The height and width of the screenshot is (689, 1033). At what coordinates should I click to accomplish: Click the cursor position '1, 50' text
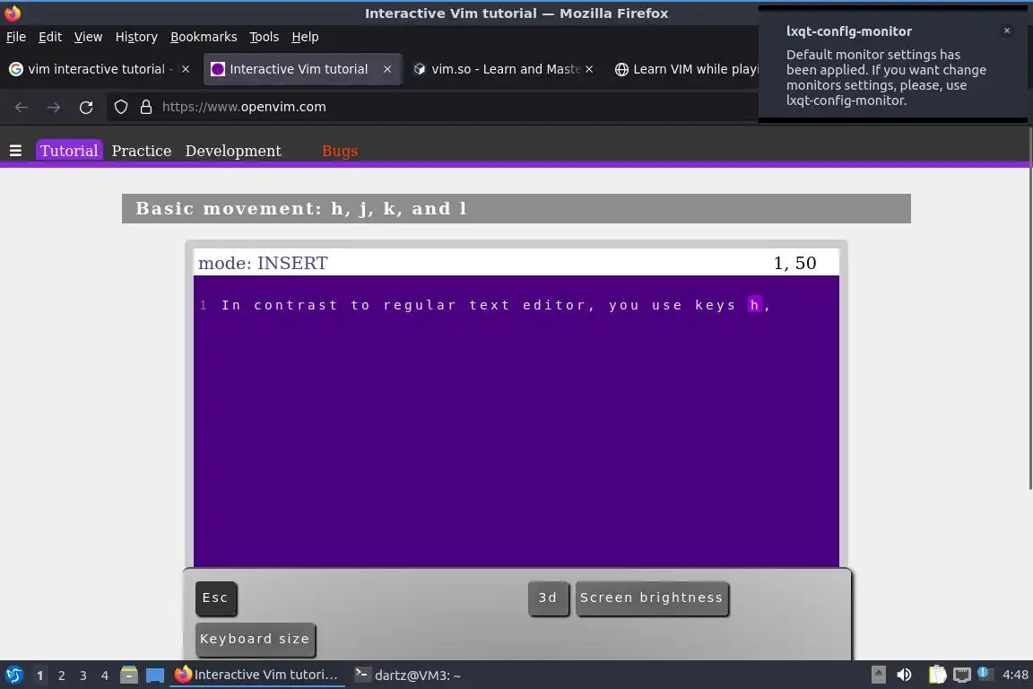click(794, 263)
